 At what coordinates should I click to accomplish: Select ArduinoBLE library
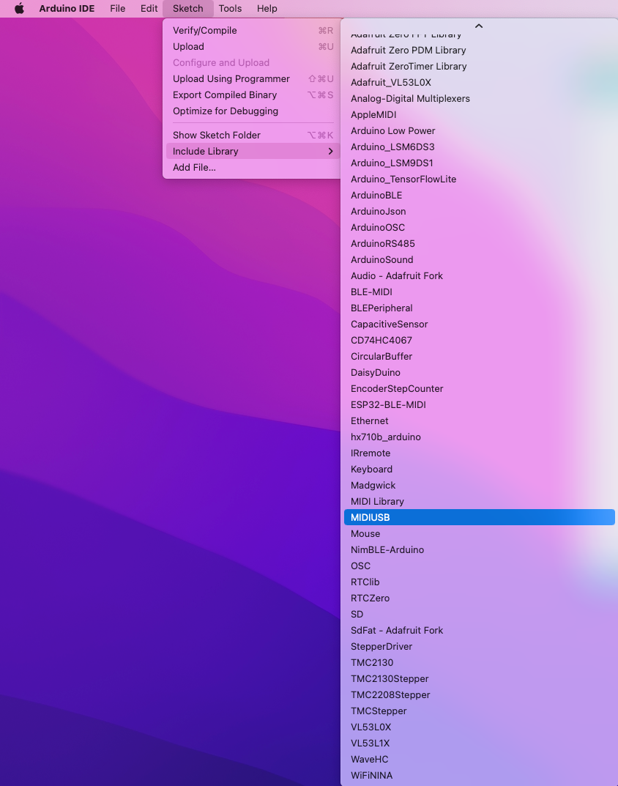coord(480,195)
